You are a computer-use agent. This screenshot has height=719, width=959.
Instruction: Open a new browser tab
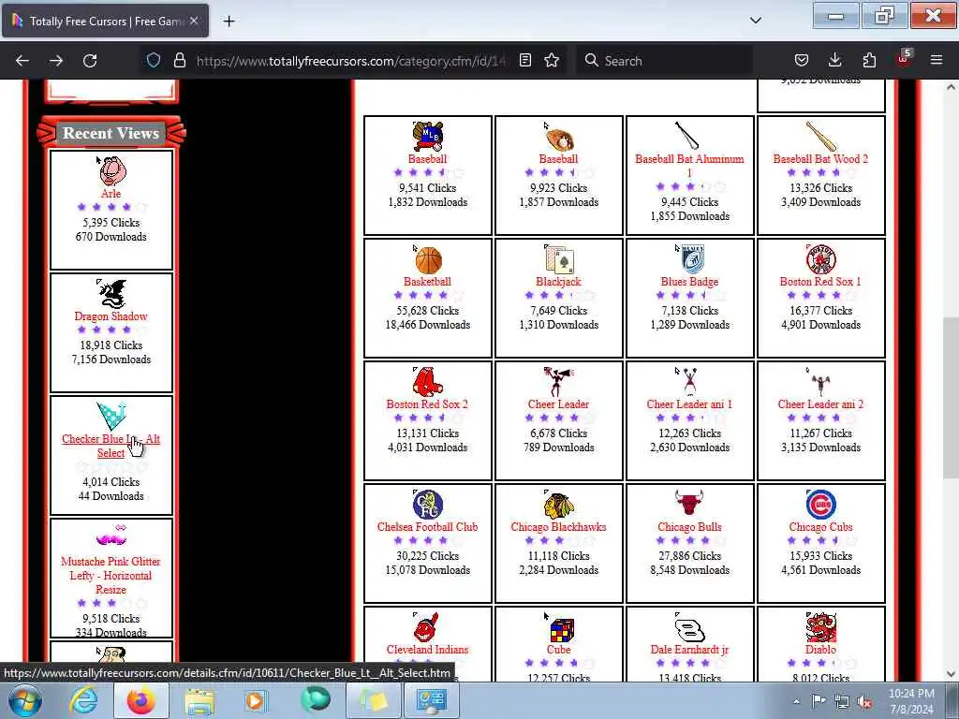click(x=229, y=22)
